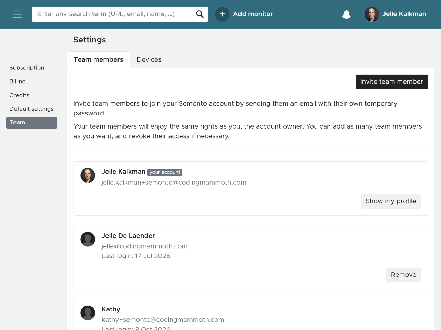This screenshot has width=441, height=330.
Task: Select Team in the sidebar
Action: point(31,123)
